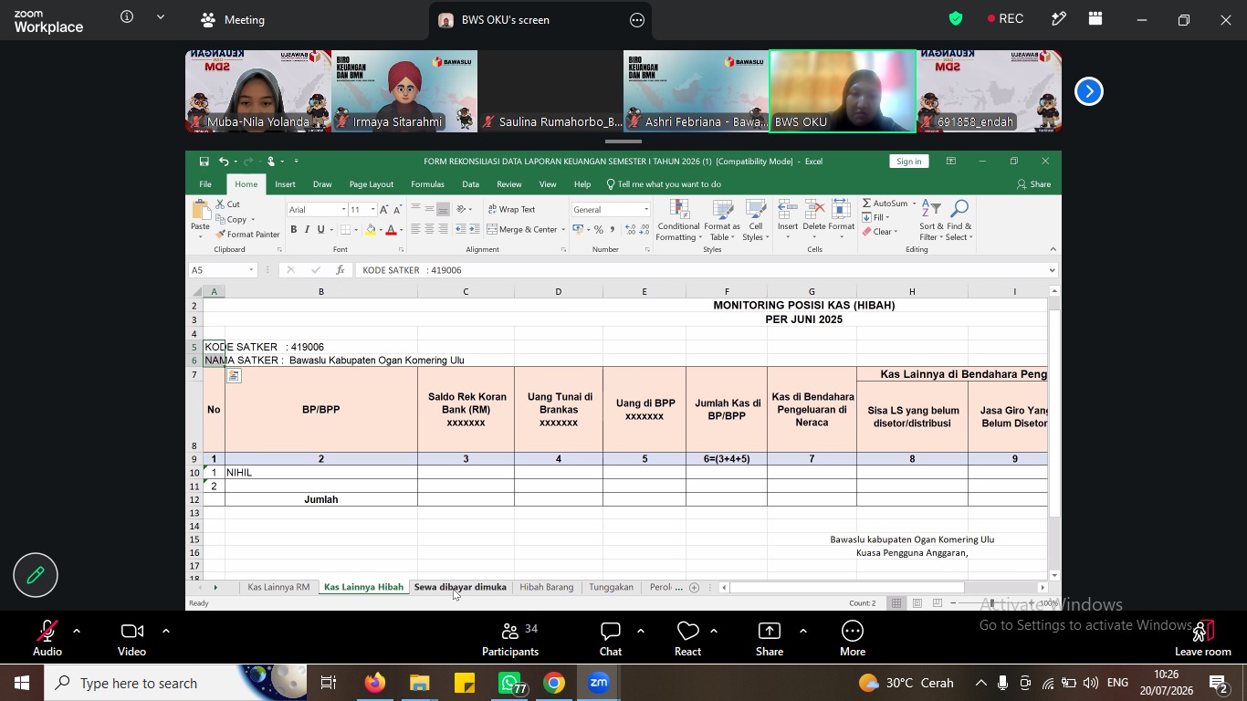Apply italic formatting in Excel ribbon

[x=307, y=230]
